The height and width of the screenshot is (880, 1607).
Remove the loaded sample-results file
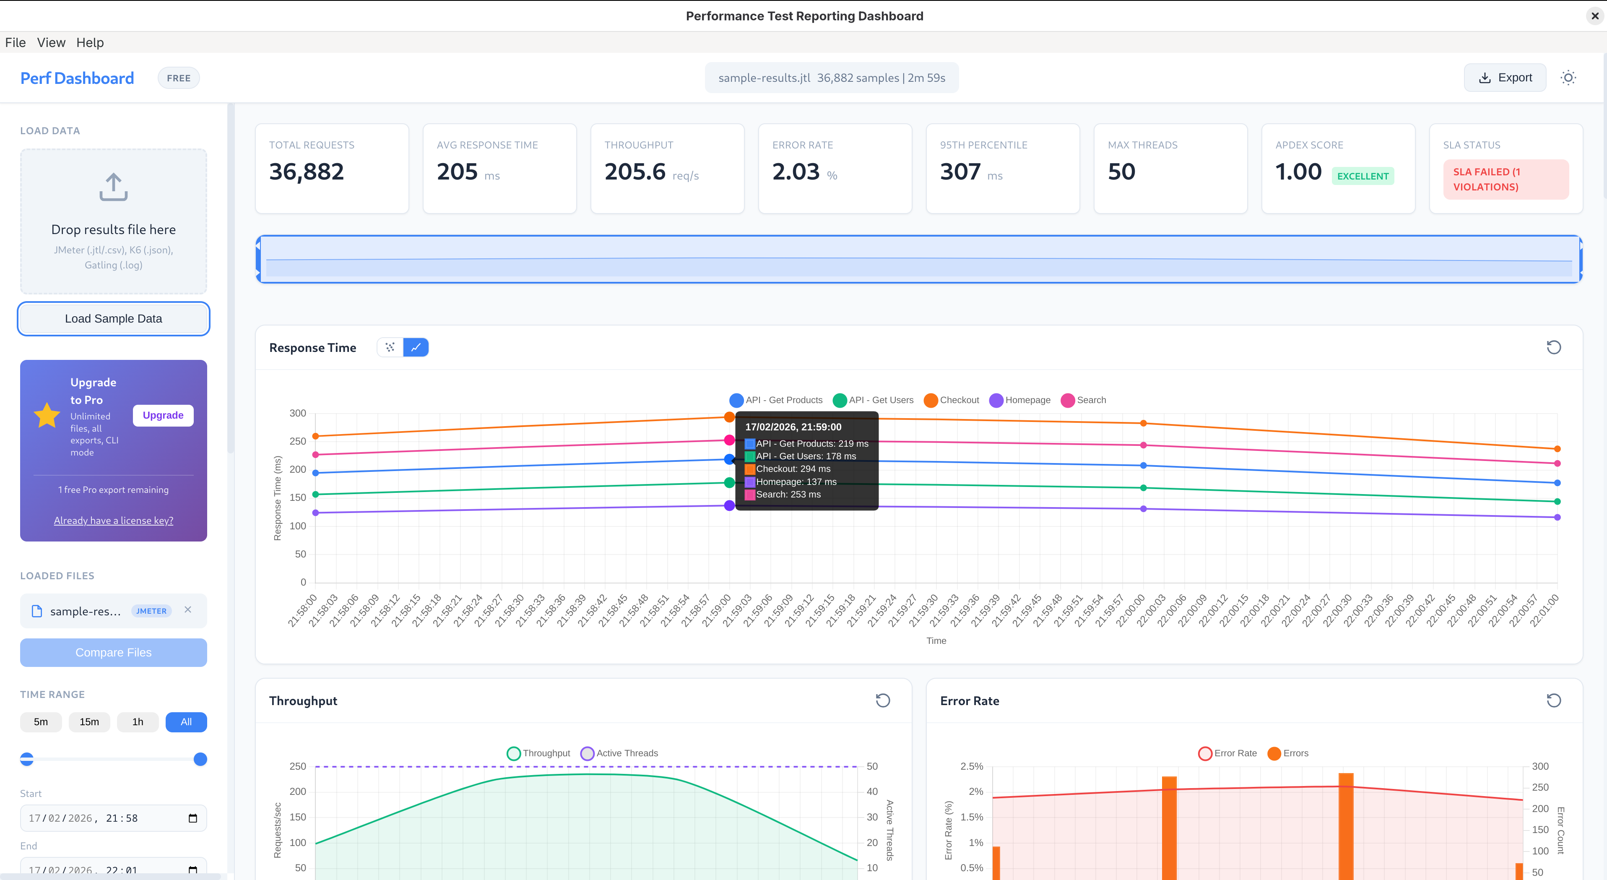tap(188, 610)
